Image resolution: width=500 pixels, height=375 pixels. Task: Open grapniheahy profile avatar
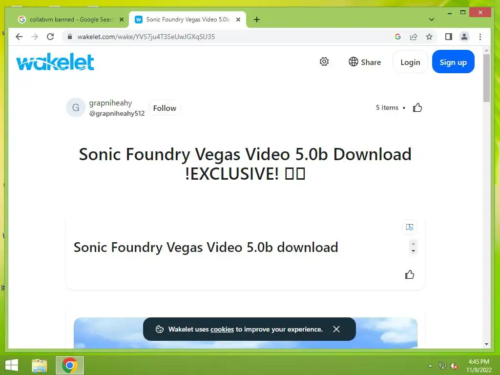[76, 107]
